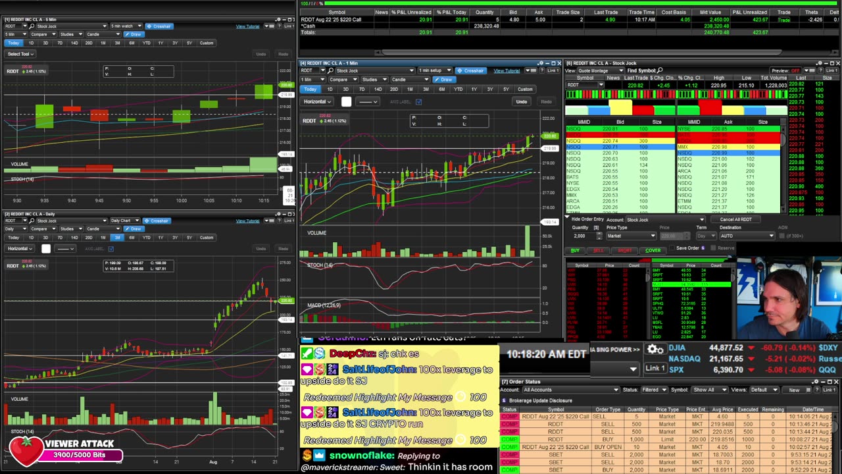This screenshot has height=474, width=842.
Task: Click the gear icon beside the DJIA ticker
Action: [655, 349]
